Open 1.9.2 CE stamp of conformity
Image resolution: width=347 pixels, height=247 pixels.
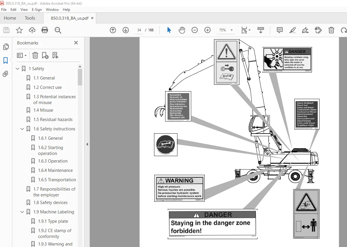pyautogui.click(x=55, y=234)
